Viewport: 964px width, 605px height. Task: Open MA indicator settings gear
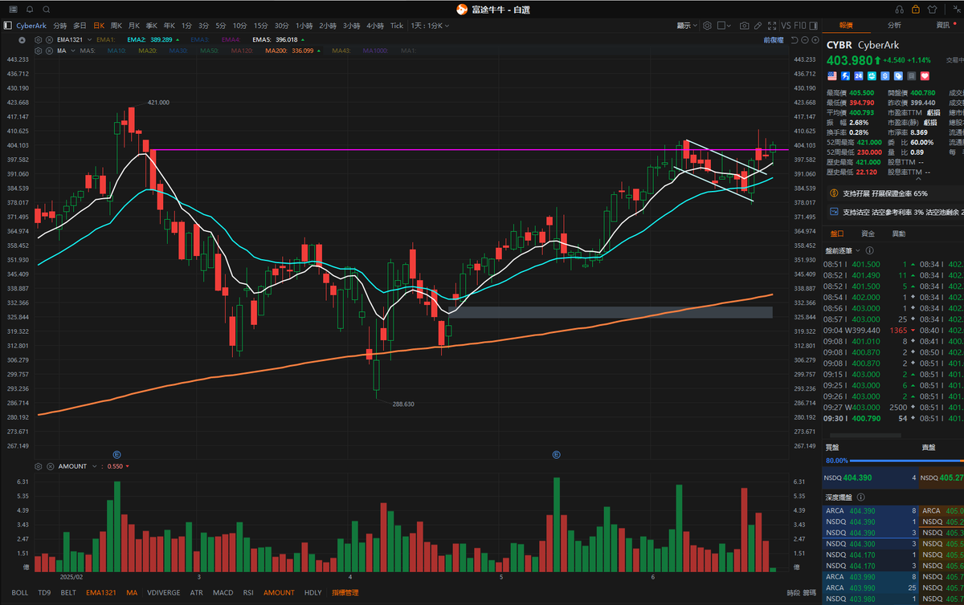point(38,51)
